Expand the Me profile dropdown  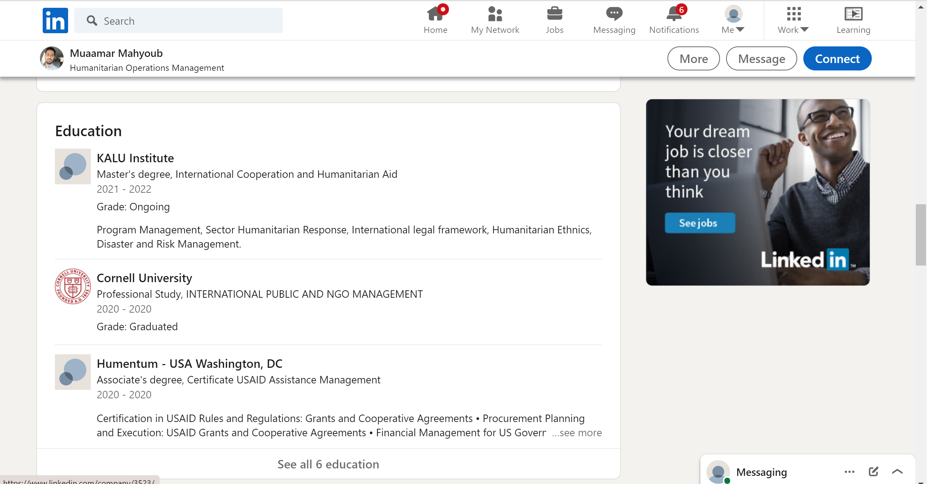coord(733,20)
